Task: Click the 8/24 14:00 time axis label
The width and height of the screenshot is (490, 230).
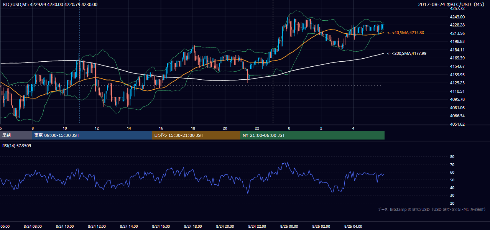Action: 129,227
